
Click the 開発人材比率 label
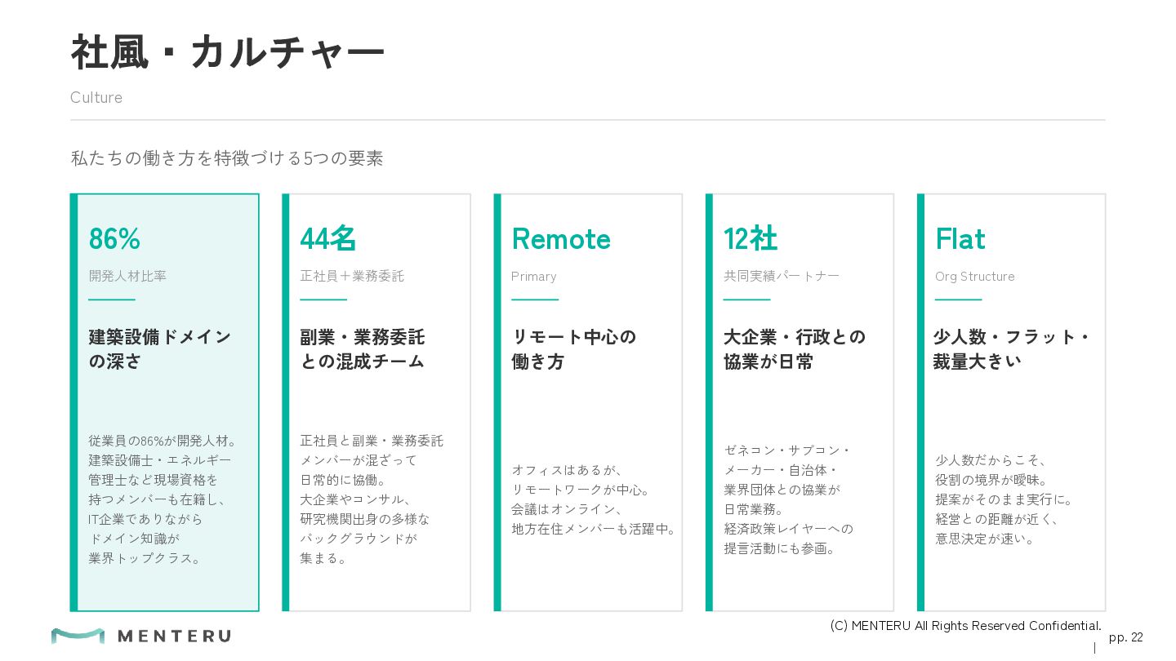tap(127, 276)
